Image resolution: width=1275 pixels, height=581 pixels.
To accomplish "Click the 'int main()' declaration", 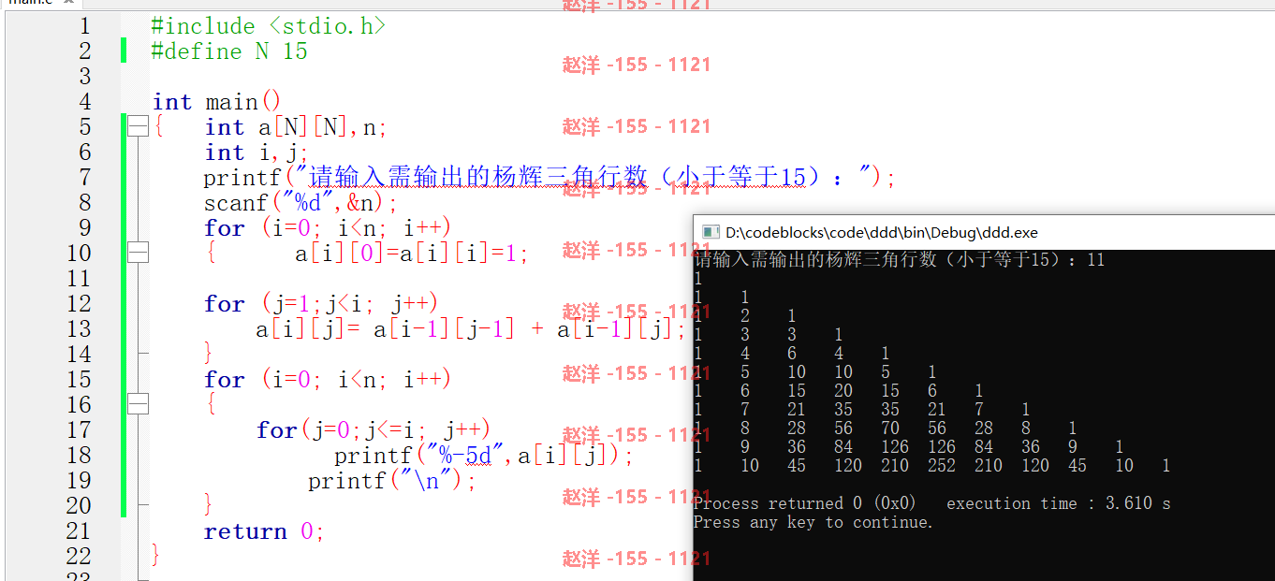I will [216, 102].
